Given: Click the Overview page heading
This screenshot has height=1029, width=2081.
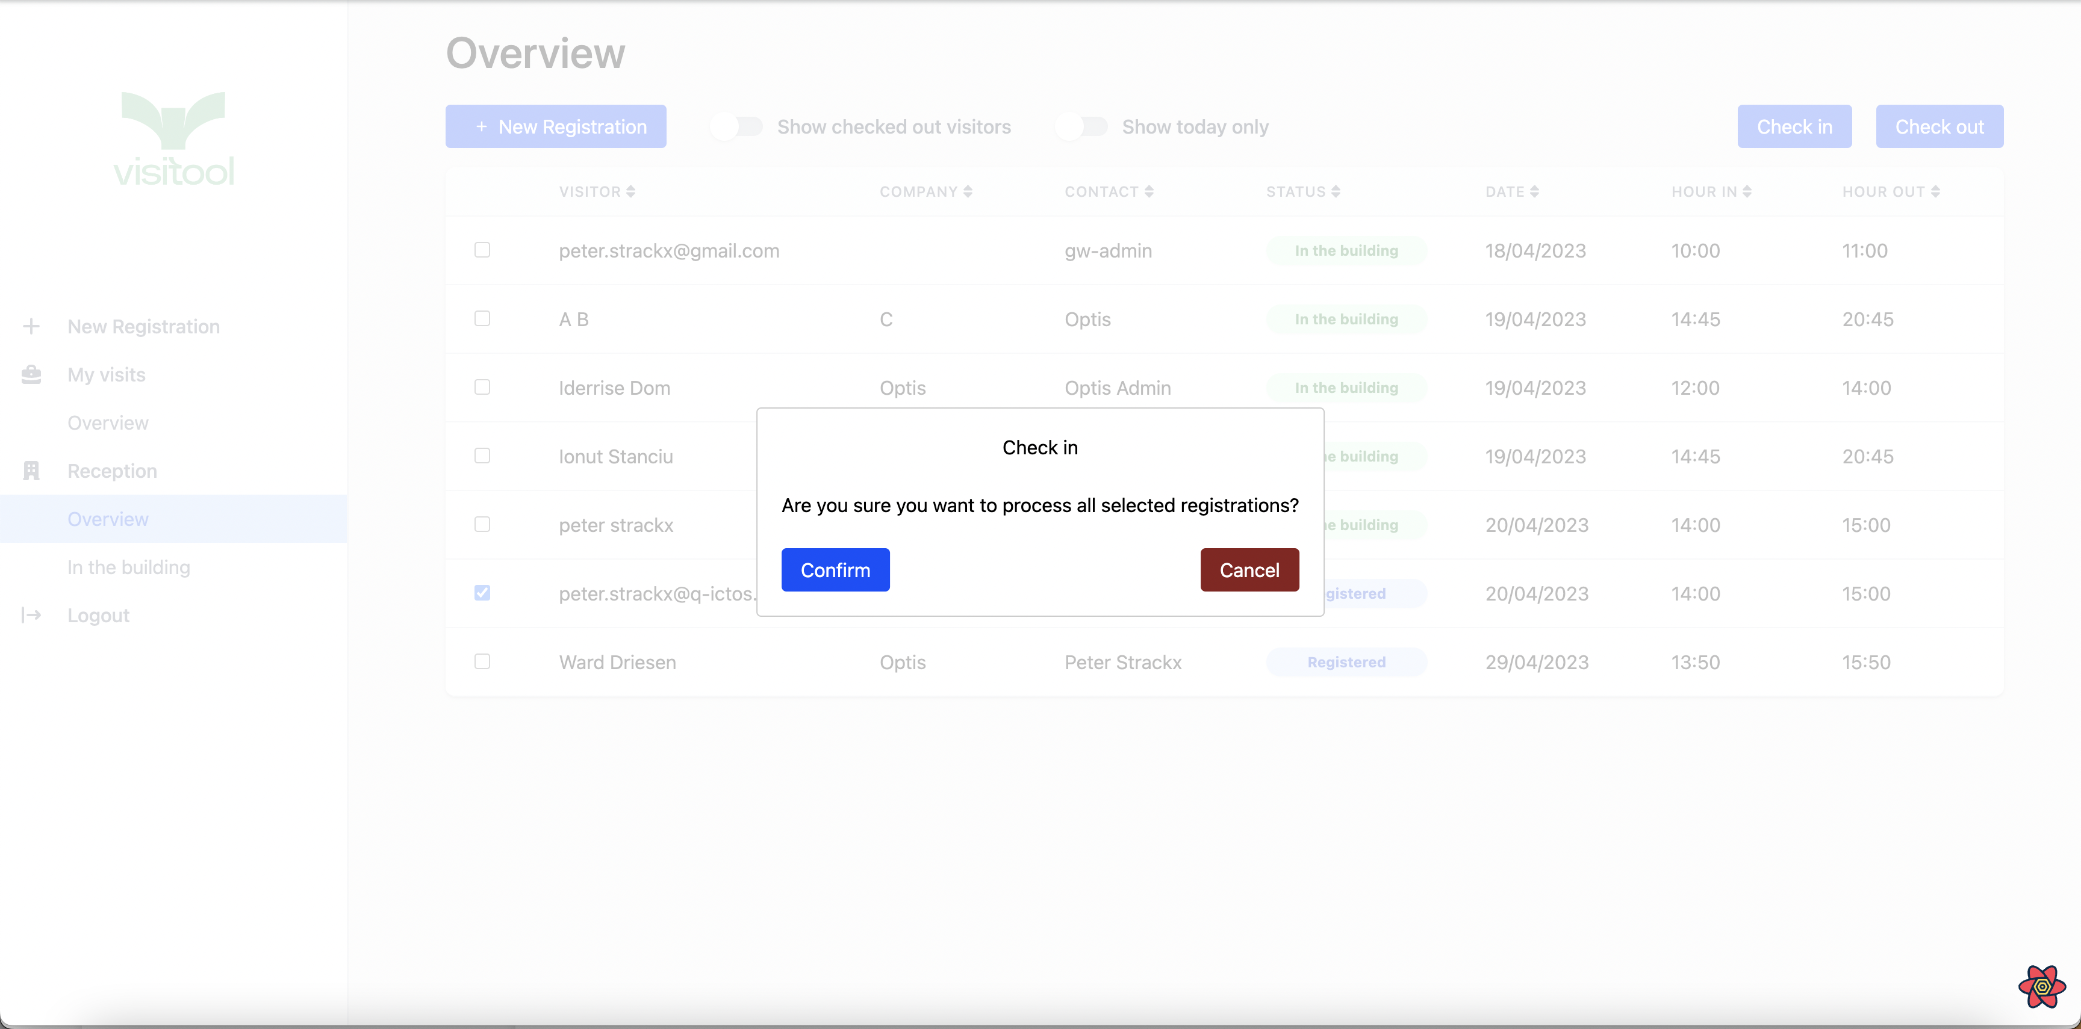Looking at the screenshot, I should point(535,54).
